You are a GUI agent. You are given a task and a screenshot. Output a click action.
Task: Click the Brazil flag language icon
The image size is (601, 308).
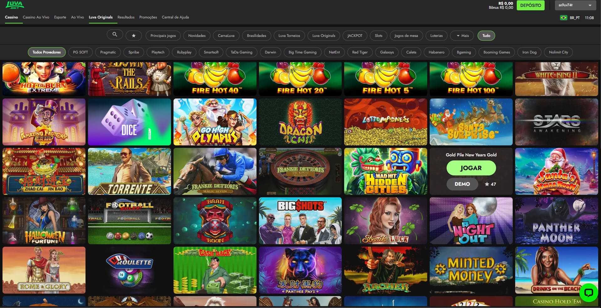(563, 18)
